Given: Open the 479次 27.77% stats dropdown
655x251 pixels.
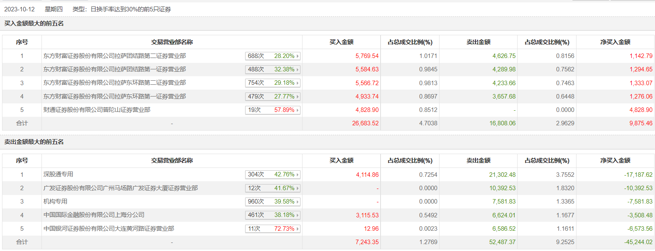Looking at the screenshot, I should [x=272, y=97].
